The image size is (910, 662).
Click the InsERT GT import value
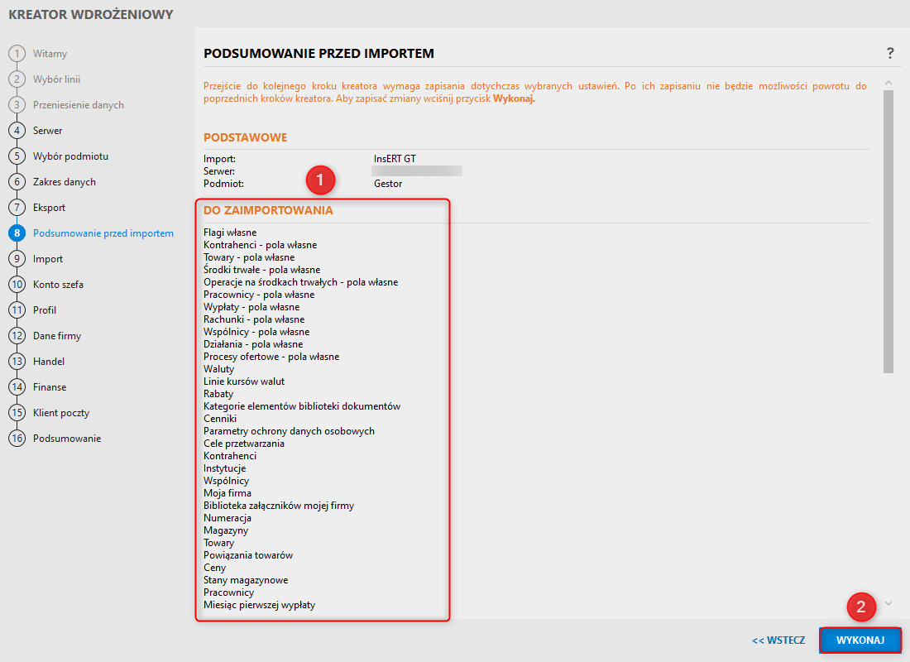coord(395,159)
